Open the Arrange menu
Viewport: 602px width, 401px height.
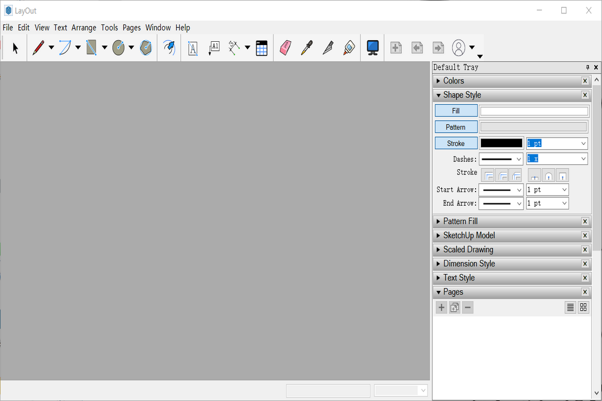coord(84,27)
